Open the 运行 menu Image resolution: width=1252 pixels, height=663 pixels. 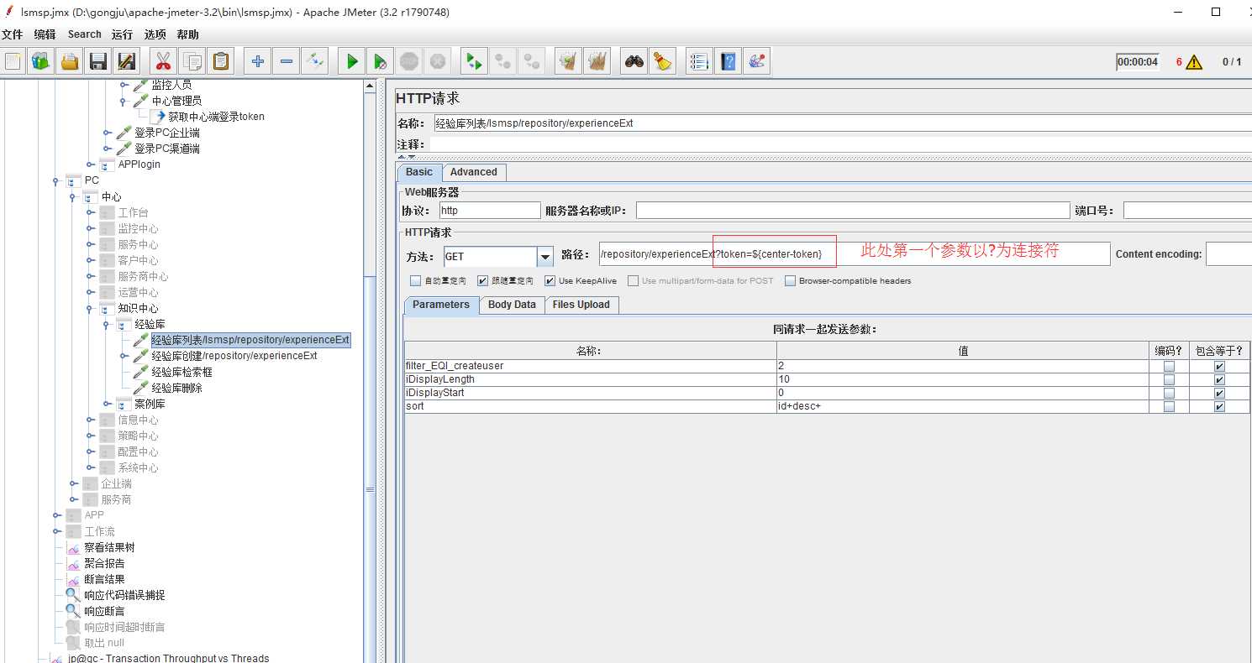(x=122, y=34)
